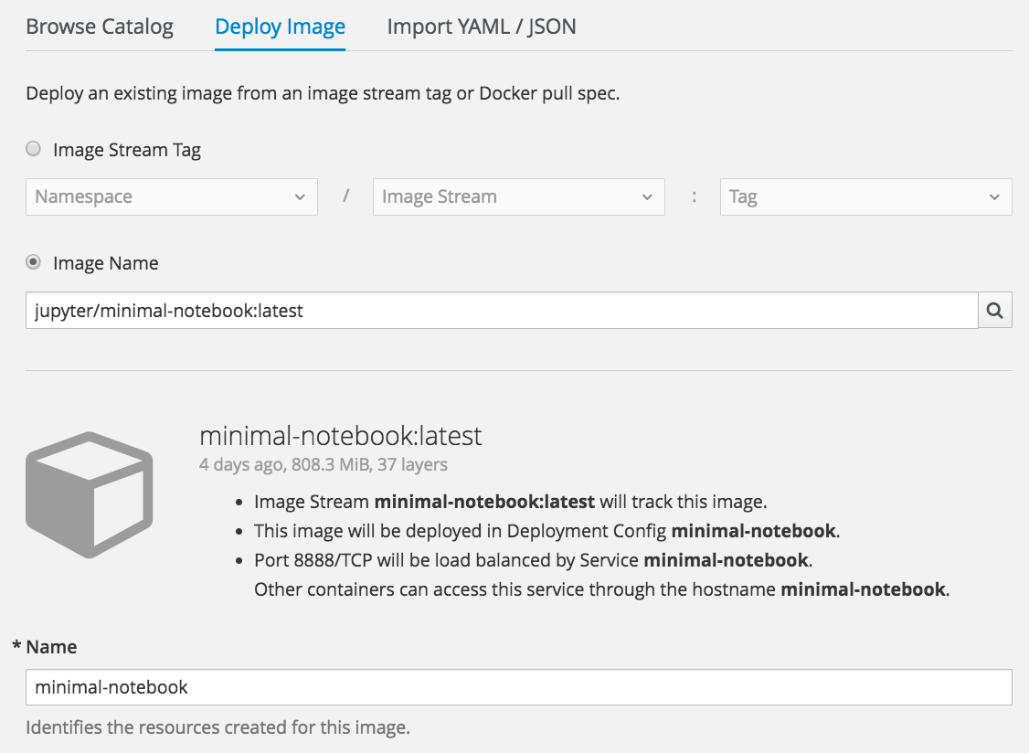Viewport: 1029px width, 753px height.
Task: Click the "Image Name" label text
Action: tap(106, 263)
